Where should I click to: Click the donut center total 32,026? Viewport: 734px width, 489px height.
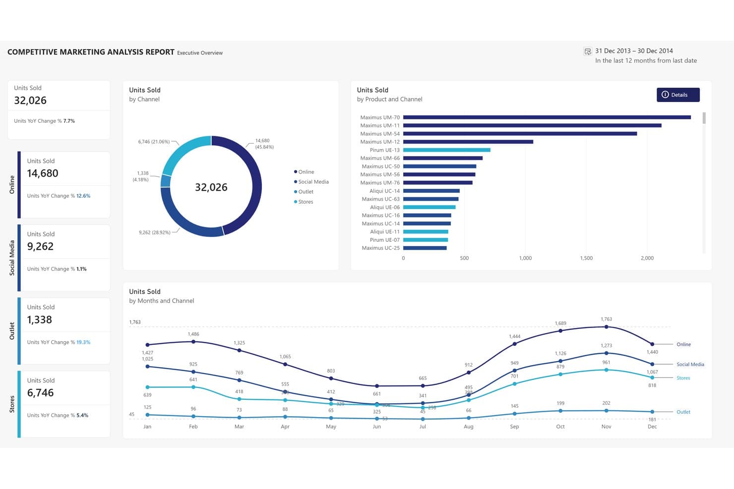[211, 187]
